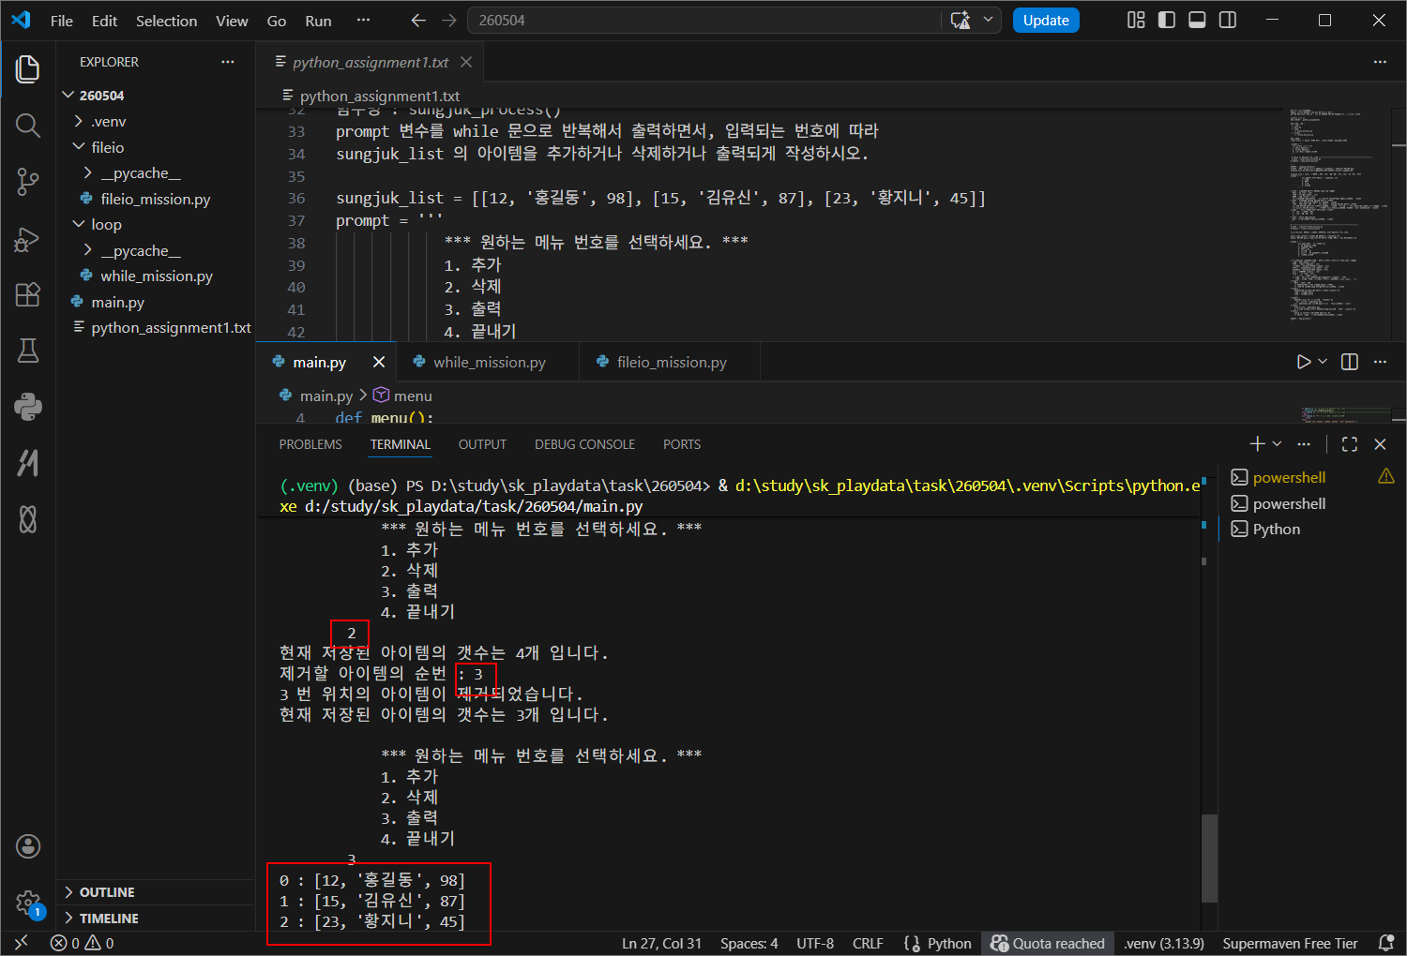Screen dimensions: 1407x956
Task: Open the Copilot chat dropdown arrow
Action: coord(988,21)
